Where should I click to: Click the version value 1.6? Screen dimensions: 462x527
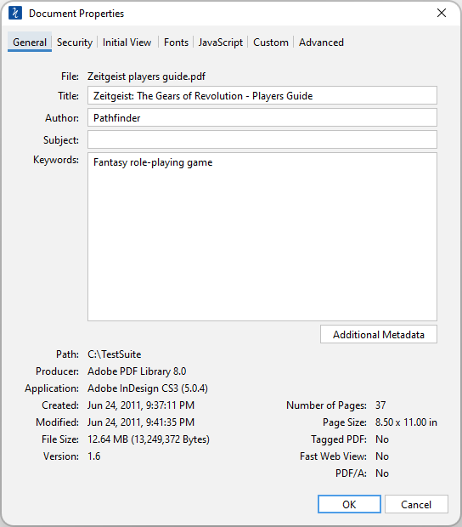tap(93, 456)
